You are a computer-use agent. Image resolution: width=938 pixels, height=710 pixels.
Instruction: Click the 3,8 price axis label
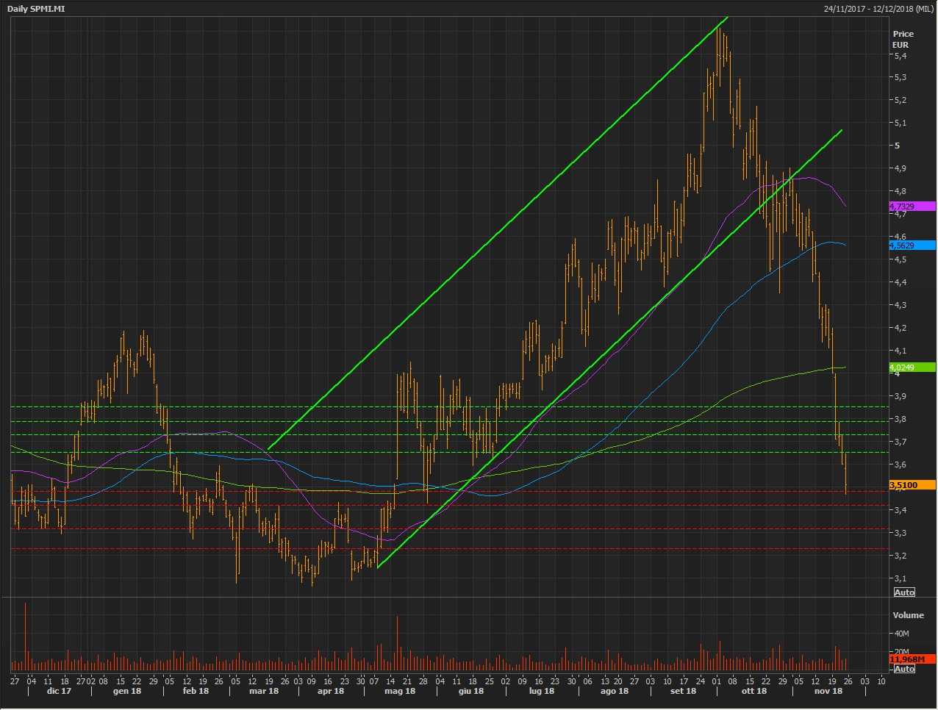tap(901, 419)
